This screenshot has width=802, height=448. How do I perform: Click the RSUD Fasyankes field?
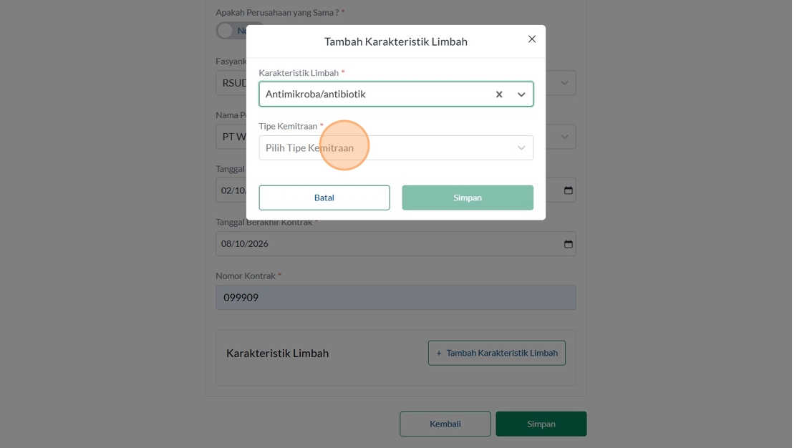click(231, 83)
